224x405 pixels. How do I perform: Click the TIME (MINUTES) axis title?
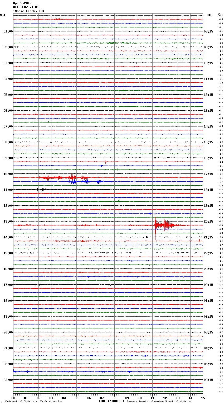[x=111, y=401]
